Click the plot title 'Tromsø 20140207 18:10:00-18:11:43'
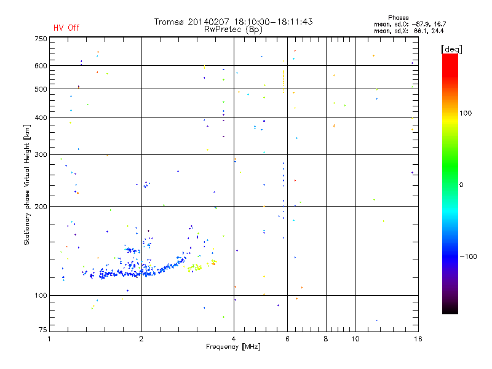This screenshot has height=369, width=492. pos(233,22)
